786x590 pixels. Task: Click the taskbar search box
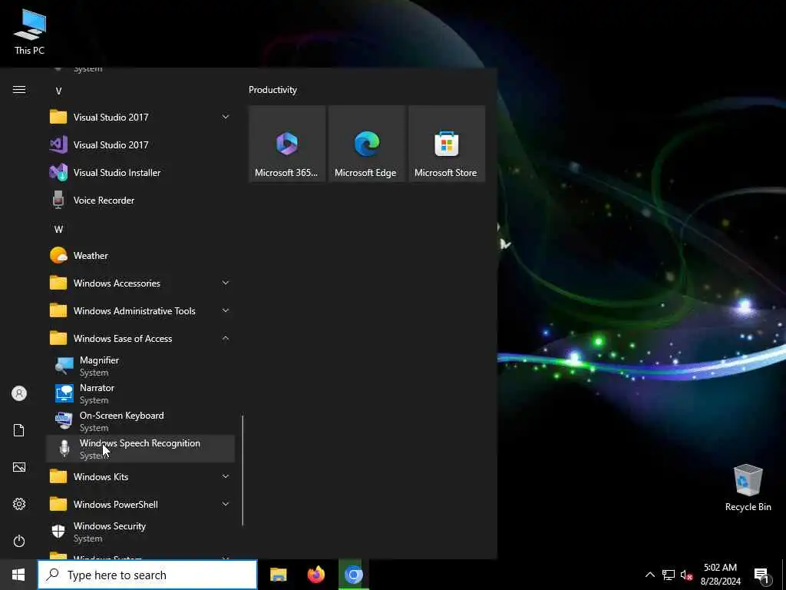(148, 575)
